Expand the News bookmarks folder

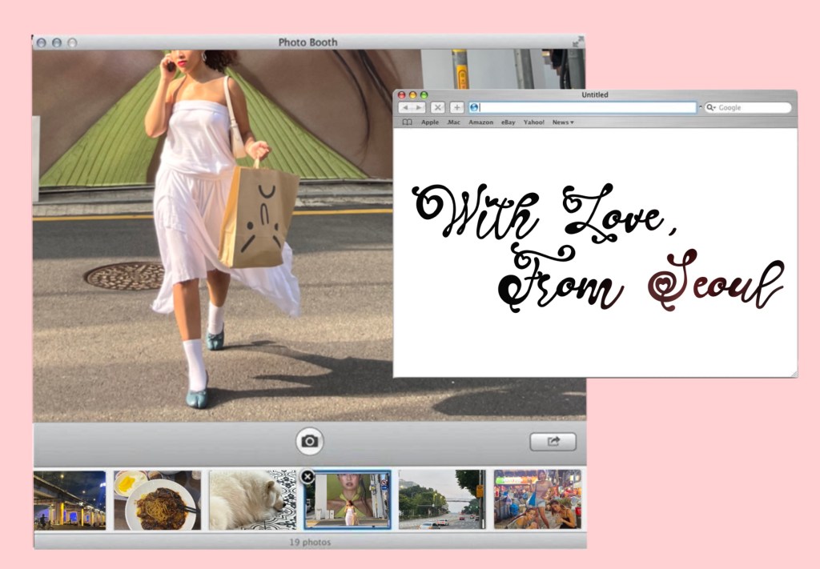pyautogui.click(x=563, y=122)
